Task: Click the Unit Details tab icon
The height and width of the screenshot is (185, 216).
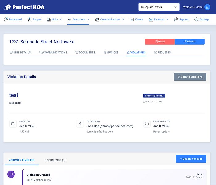Action: [x=11, y=52]
